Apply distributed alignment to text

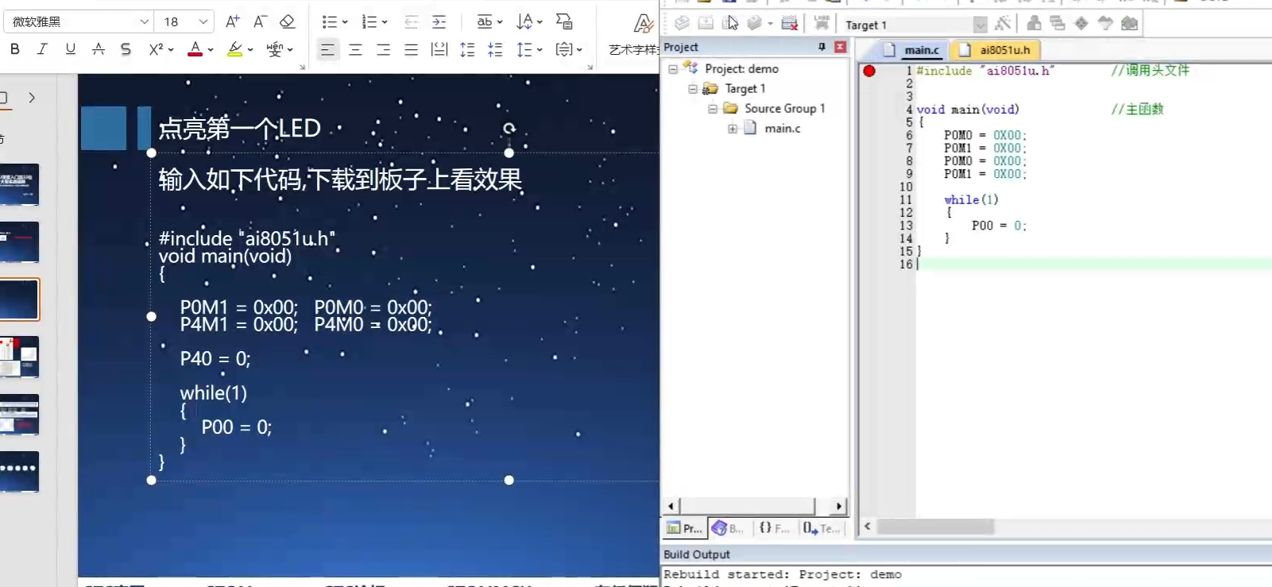tap(439, 50)
